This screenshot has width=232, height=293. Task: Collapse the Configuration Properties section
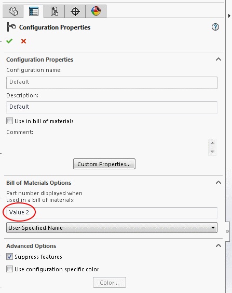[219, 59]
